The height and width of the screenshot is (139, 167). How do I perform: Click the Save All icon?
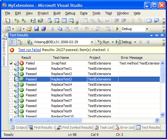click(x=44, y=29)
